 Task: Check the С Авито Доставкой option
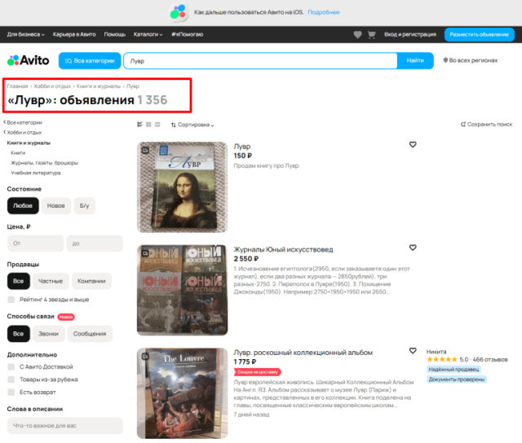11,367
